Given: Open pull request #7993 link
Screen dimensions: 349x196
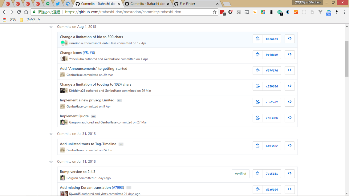Looking at the screenshot, I should click(x=118, y=188).
